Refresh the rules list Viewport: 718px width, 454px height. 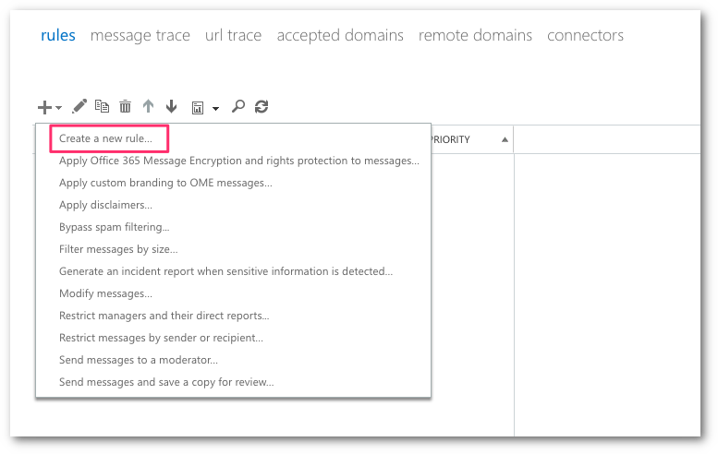tap(262, 107)
